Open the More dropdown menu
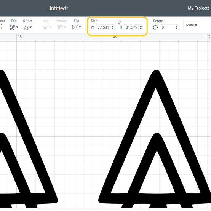Screen dimensions: 211x211 coord(192,25)
